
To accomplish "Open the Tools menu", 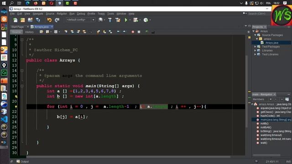I will click(110, 14).
